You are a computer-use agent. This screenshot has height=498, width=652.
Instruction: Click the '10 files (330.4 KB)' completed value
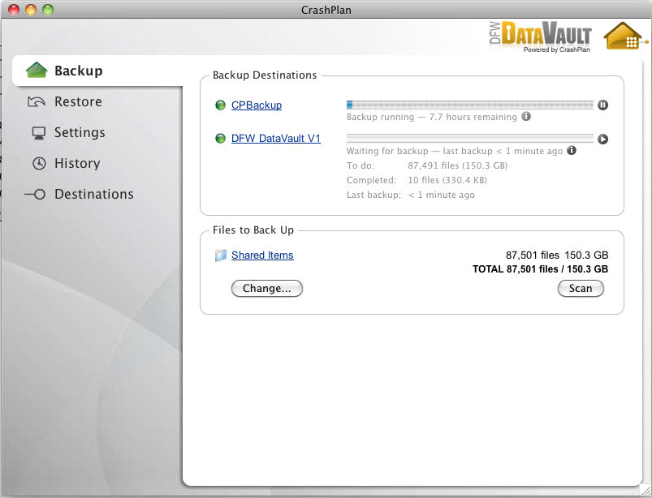click(x=447, y=180)
